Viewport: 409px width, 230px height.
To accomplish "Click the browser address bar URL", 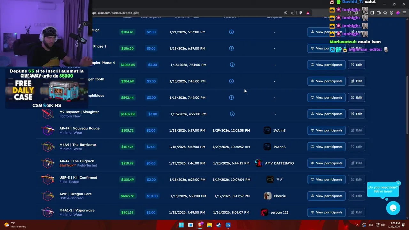I will pyautogui.click(x=116, y=13).
